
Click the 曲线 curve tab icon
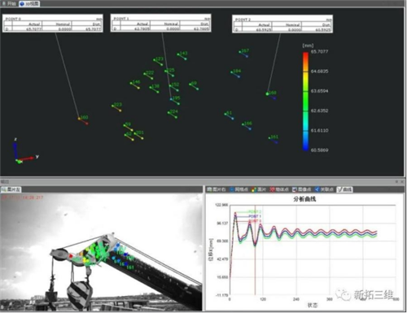(x=339, y=189)
